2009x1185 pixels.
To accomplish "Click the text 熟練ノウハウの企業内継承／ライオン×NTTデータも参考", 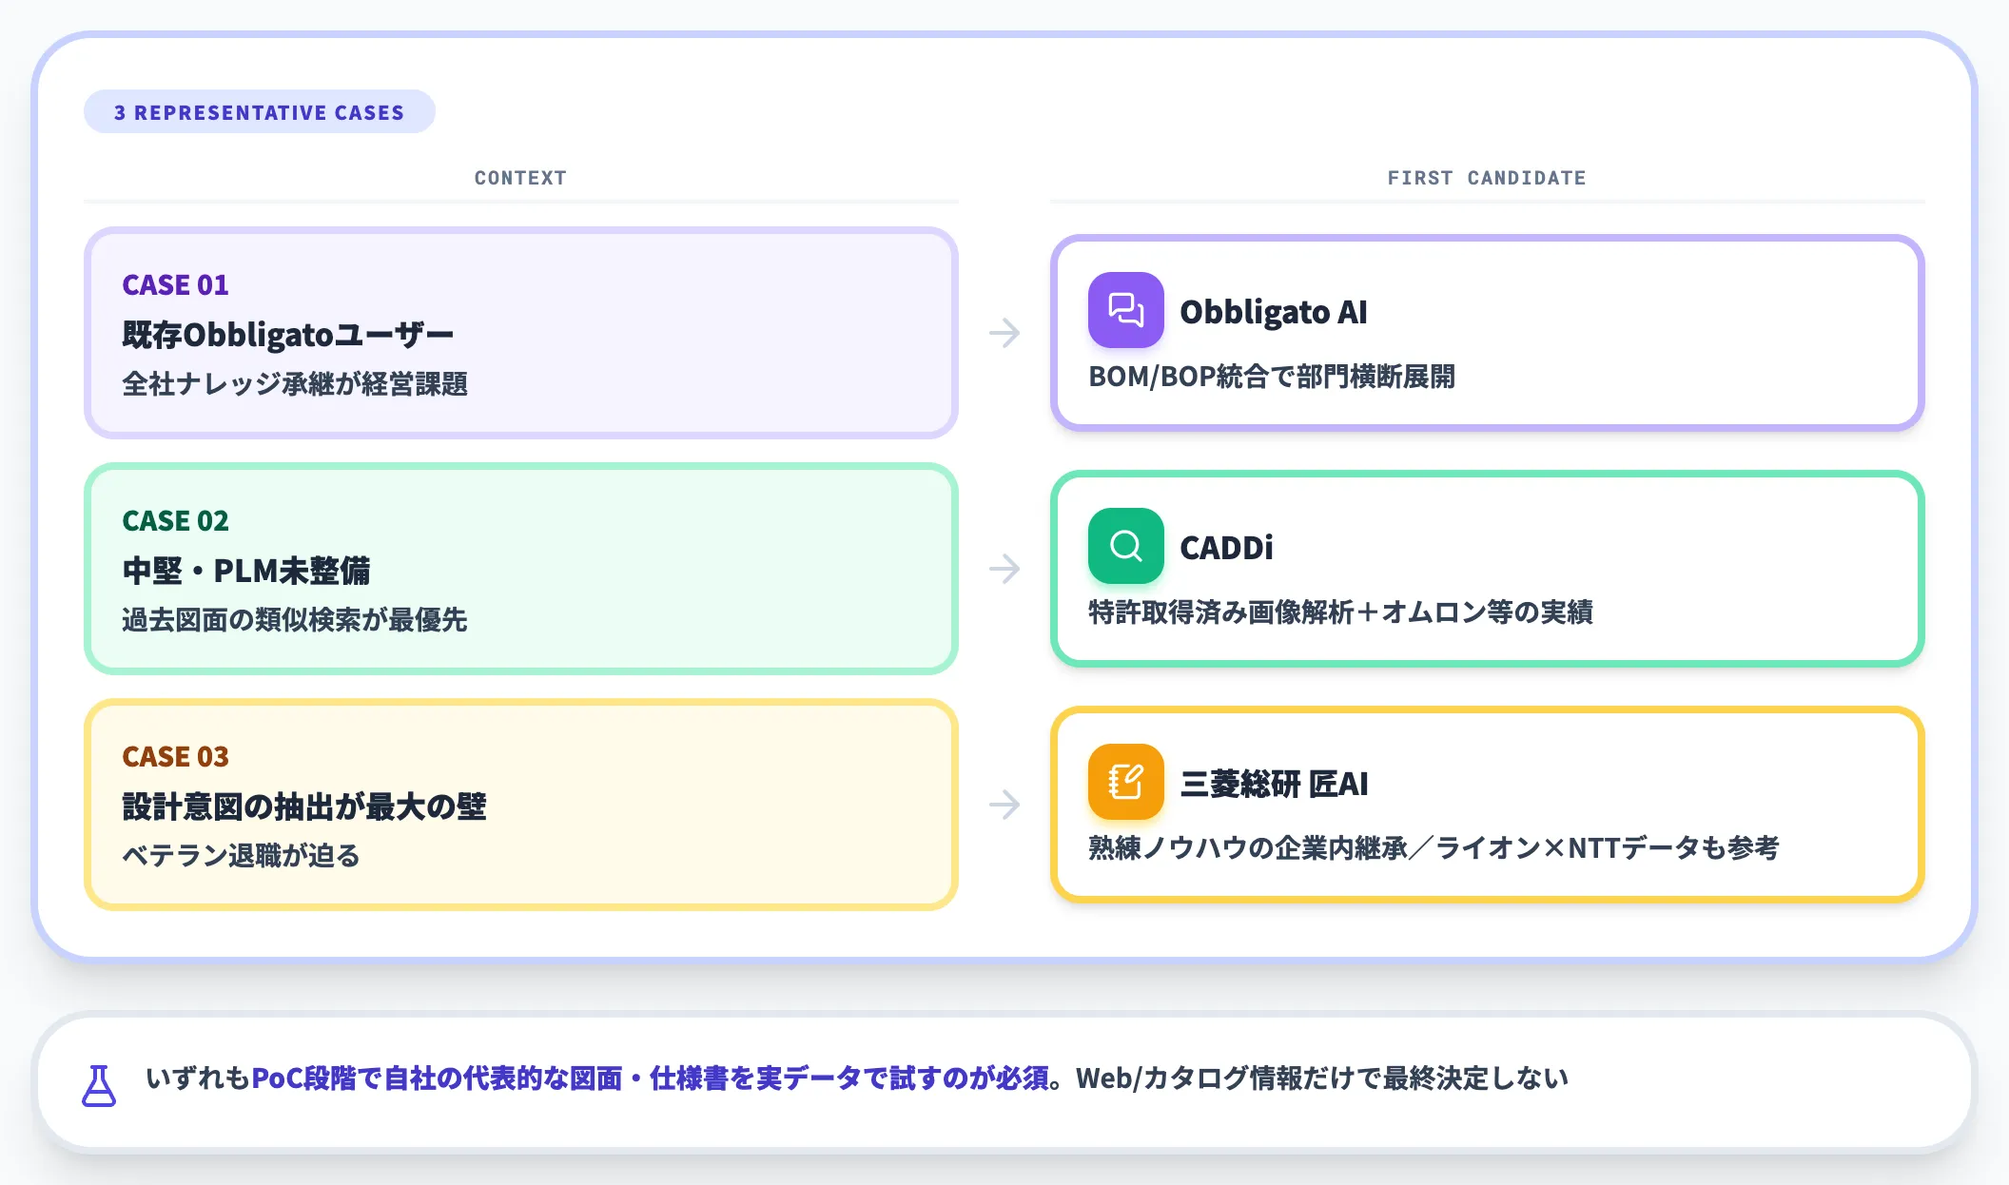I will coord(1434,848).
